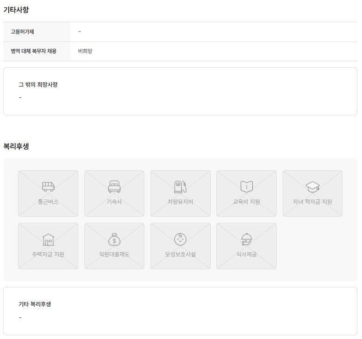The image size is (362, 339).
Task: Click the 비희망 value text
Action: (x=85, y=51)
